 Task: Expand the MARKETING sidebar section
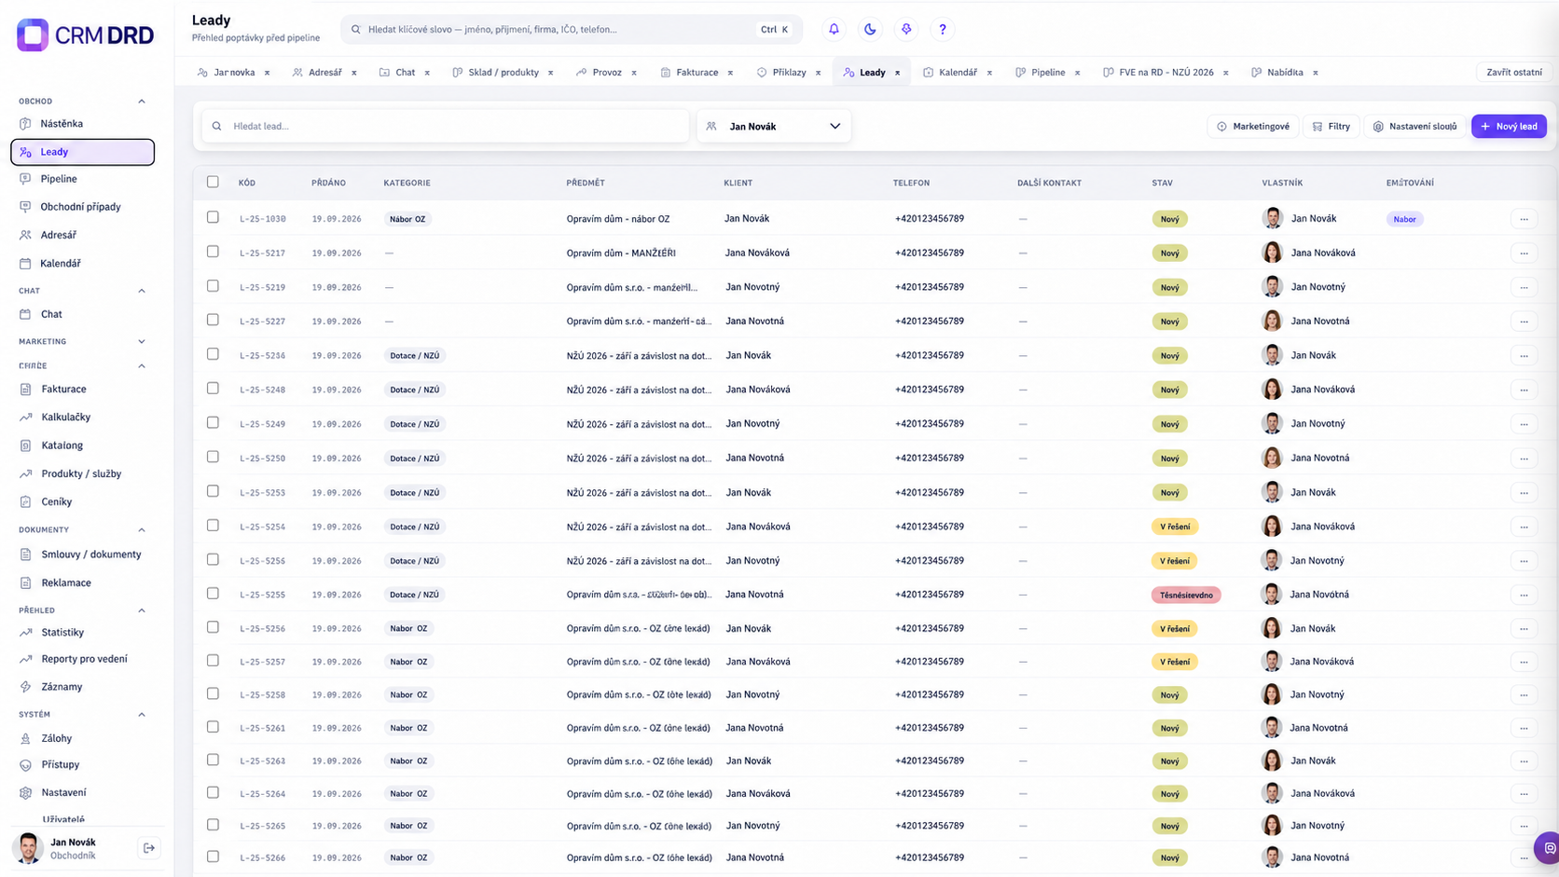point(142,342)
